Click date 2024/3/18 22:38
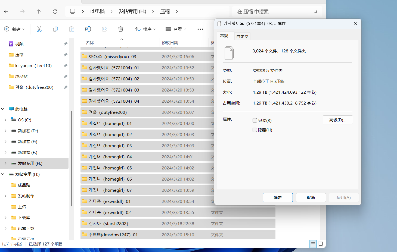 tap(178, 223)
